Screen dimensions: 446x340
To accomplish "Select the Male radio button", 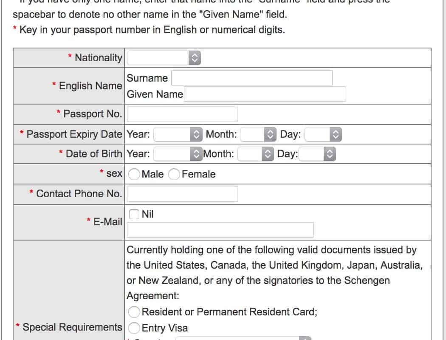I will pyautogui.click(x=134, y=174).
